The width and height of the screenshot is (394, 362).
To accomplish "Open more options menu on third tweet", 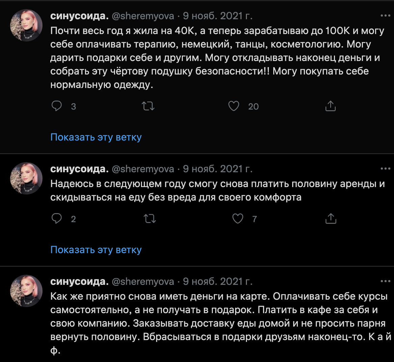I will pyautogui.click(x=385, y=281).
